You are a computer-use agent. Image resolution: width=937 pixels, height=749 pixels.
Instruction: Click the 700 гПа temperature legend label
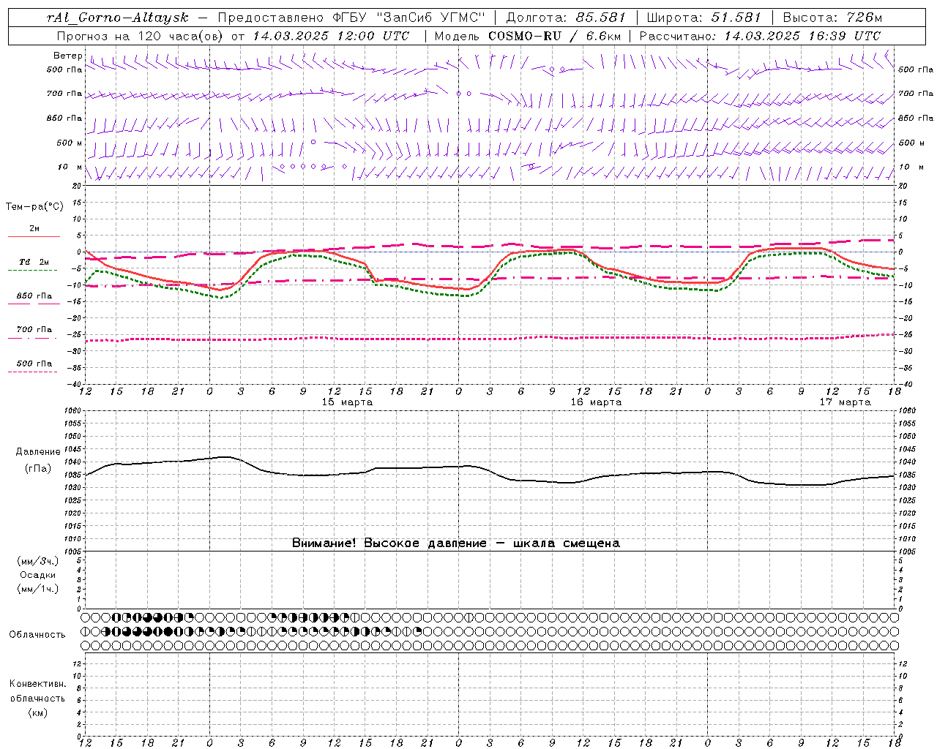[x=34, y=330]
